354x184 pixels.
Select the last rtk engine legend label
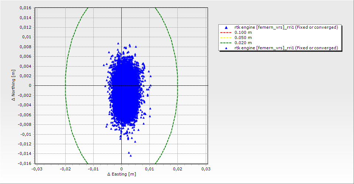tap(286, 48)
